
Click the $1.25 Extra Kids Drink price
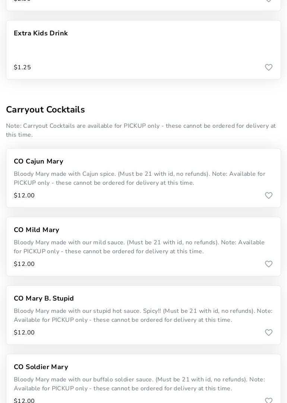22,67
